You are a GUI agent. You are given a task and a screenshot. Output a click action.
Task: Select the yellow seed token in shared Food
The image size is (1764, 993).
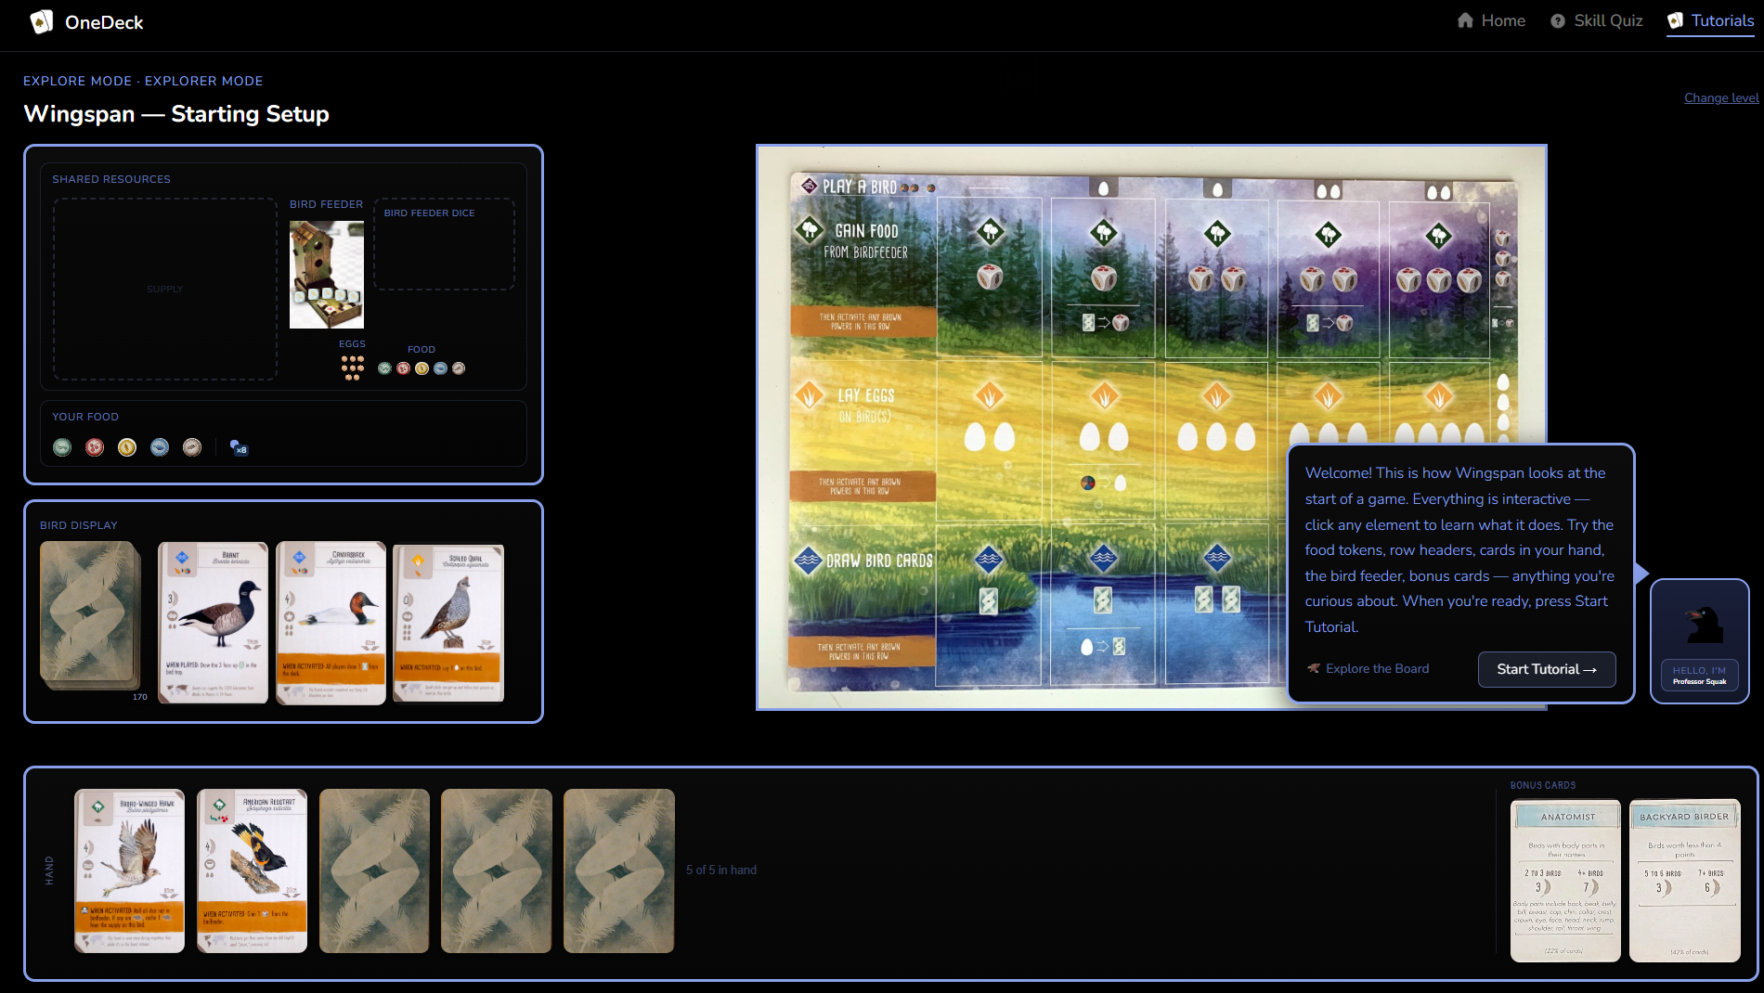[x=422, y=368]
